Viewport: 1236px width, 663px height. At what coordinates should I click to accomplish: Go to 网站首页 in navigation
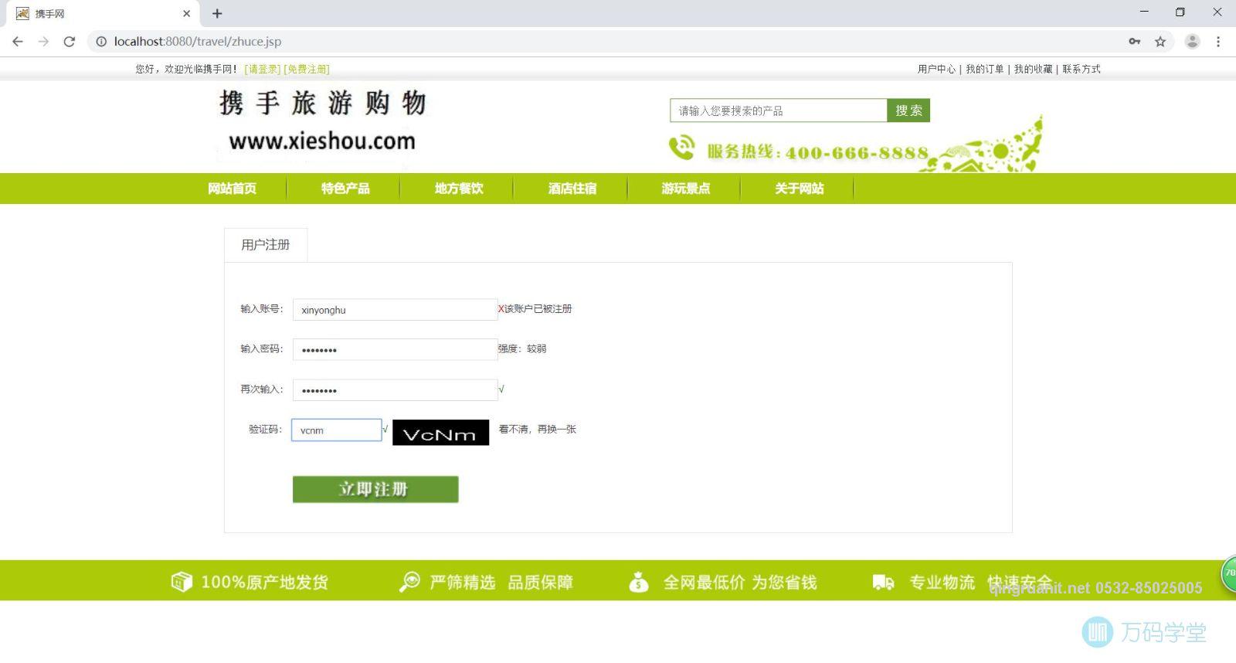[232, 189]
